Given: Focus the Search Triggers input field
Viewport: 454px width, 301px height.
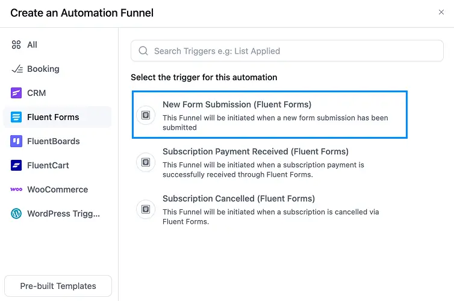Looking at the screenshot, I should point(287,51).
